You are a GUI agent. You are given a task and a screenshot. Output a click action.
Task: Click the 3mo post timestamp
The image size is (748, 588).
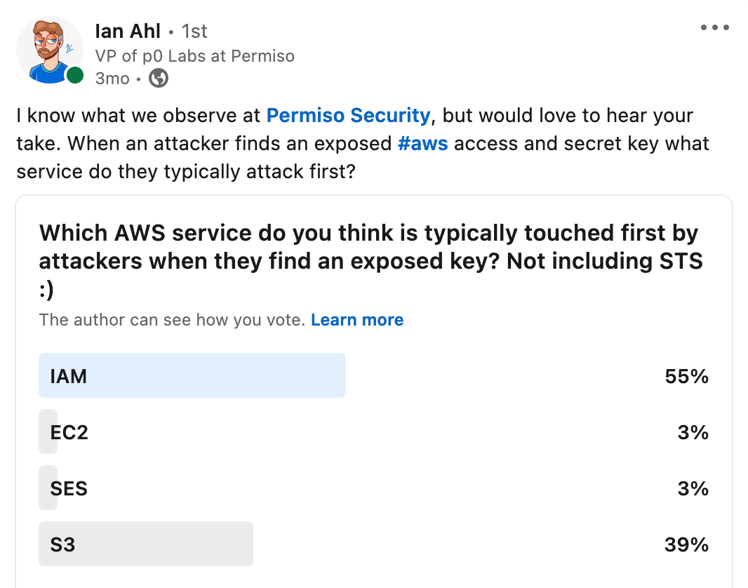point(112,78)
